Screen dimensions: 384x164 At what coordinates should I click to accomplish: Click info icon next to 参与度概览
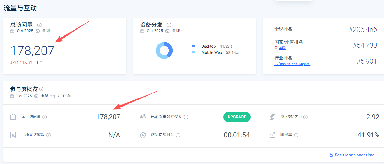pyautogui.click(x=41, y=89)
